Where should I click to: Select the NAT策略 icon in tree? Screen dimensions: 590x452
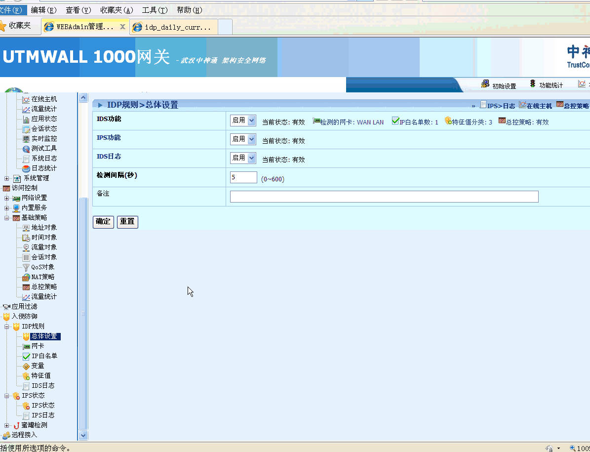[x=26, y=277]
